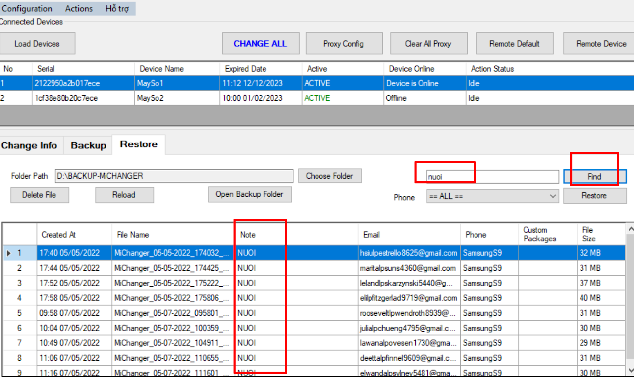The height and width of the screenshot is (382, 634).
Task: Click the Restore button beside Phone dropdown
Action: pos(594,196)
